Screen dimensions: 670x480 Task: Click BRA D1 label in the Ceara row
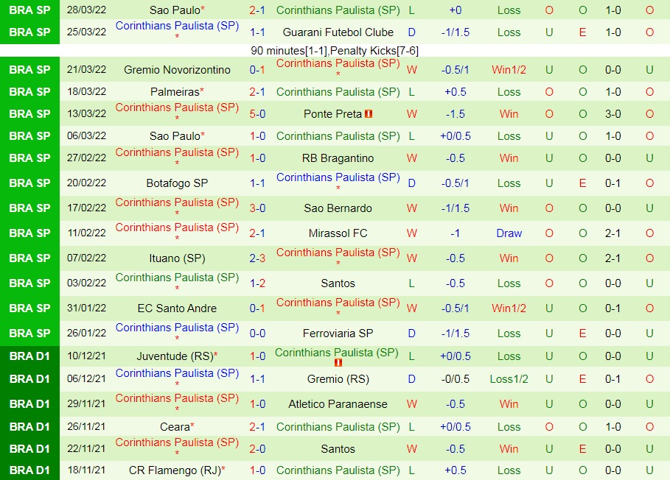(x=30, y=427)
